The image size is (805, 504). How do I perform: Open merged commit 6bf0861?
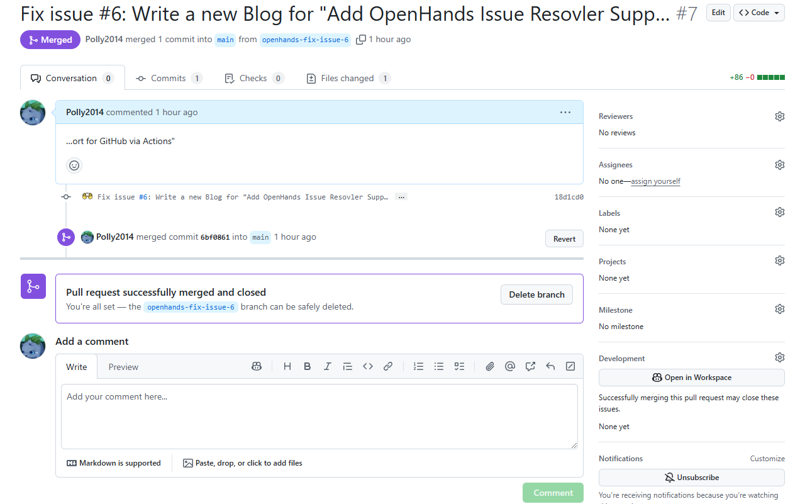coord(215,237)
